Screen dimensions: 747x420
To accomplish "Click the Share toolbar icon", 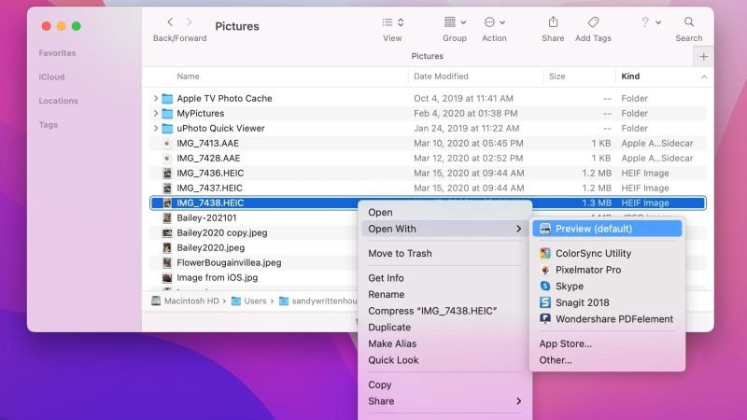I will pyautogui.click(x=553, y=21).
